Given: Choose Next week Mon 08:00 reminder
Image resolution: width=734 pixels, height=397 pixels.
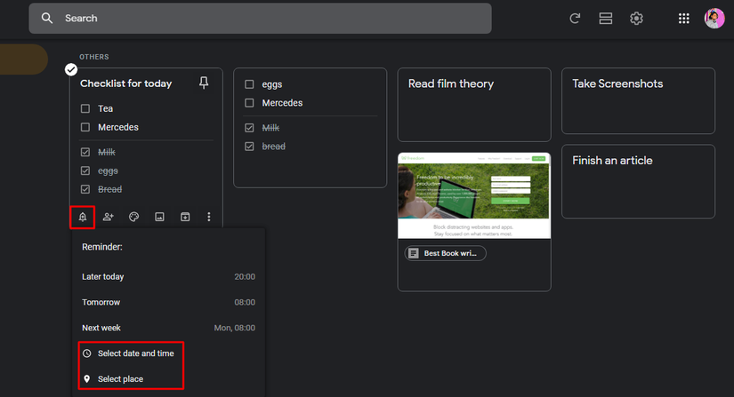Looking at the screenshot, I should 168,328.
